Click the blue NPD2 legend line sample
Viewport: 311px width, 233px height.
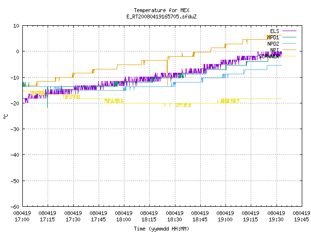coord(289,44)
